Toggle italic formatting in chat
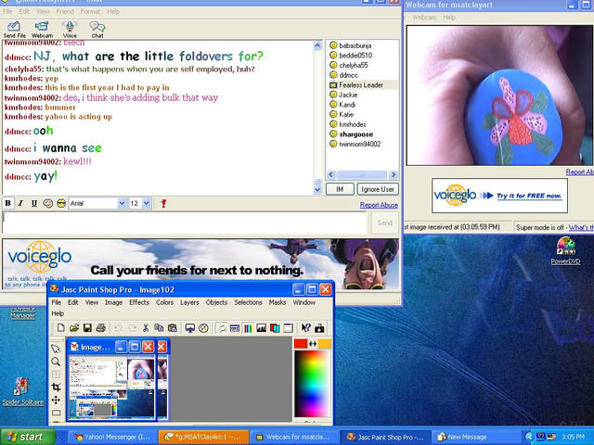This screenshot has height=445, width=594. 20,203
